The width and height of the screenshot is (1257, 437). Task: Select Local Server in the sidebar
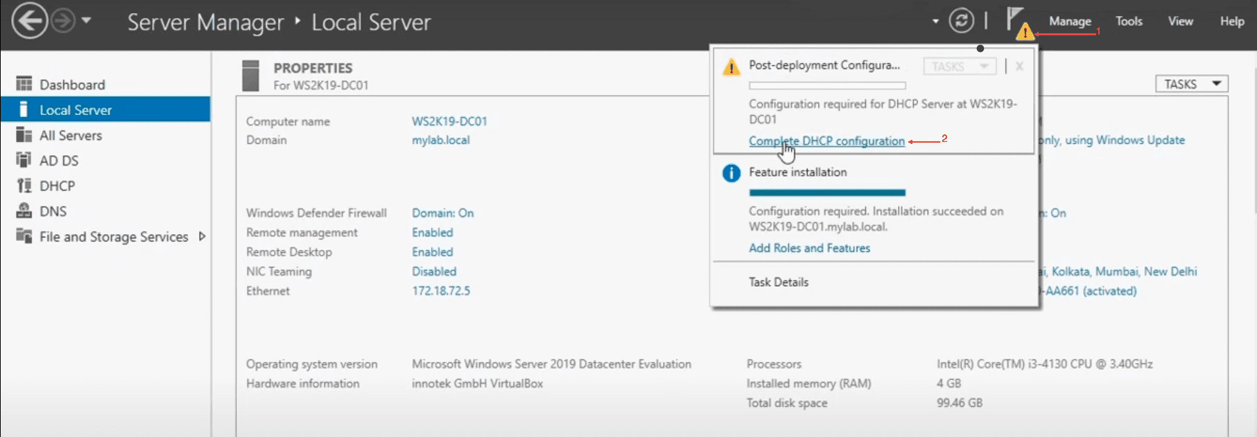point(105,109)
